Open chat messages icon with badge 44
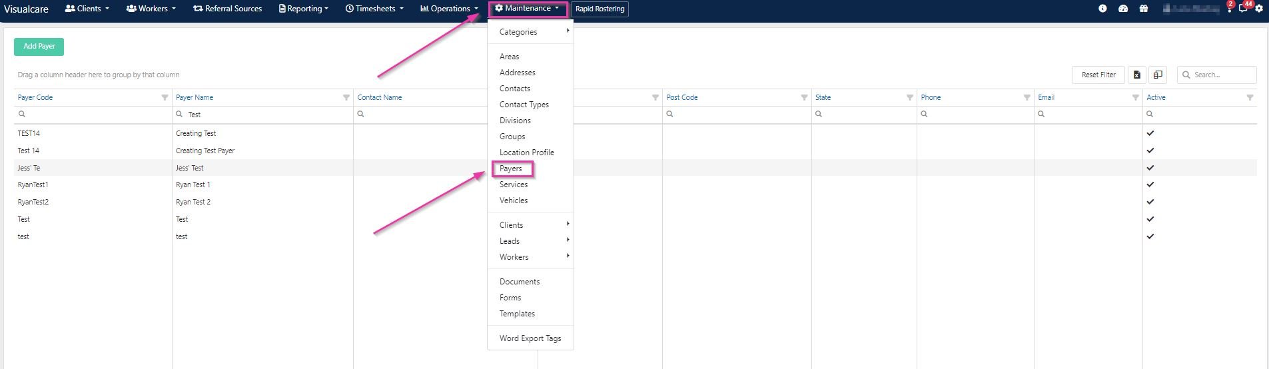1269x369 pixels. click(x=1244, y=7)
